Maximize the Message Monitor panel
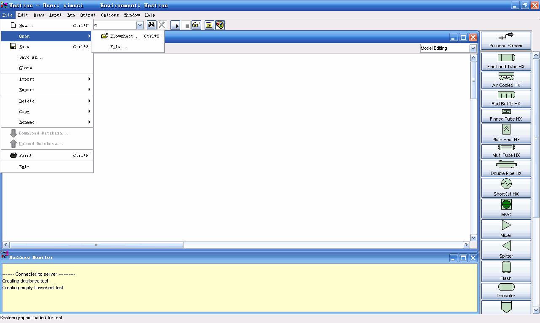This screenshot has width=540, height=323. [464, 258]
